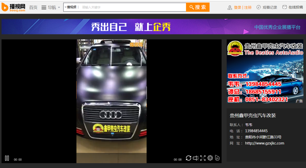
Task: Open the 登录 login link
Action: pos(237,7)
